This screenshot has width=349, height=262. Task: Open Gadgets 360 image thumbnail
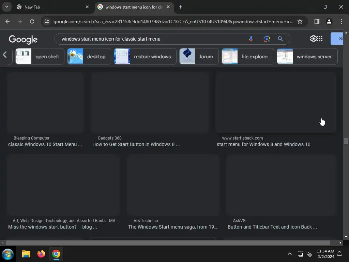point(150,103)
